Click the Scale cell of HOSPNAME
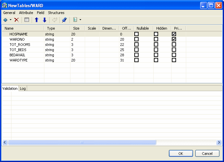224x162 pixels. pyautogui.click(x=92, y=34)
